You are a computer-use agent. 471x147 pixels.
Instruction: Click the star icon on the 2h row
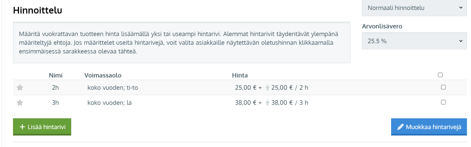pyautogui.click(x=20, y=88)
